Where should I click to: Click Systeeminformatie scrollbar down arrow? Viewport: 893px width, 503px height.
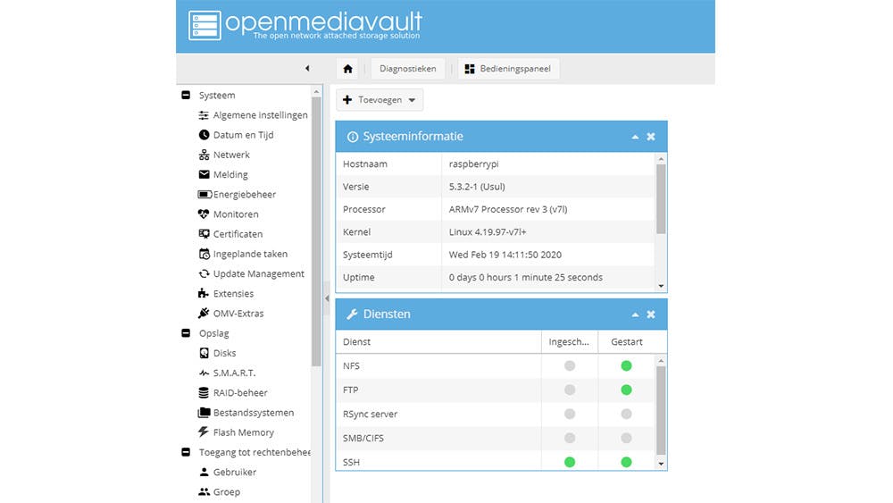click(x=661, y=286)
